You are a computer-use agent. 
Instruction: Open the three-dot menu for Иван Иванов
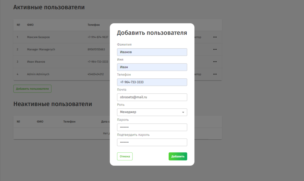click(x=215, y=62)
